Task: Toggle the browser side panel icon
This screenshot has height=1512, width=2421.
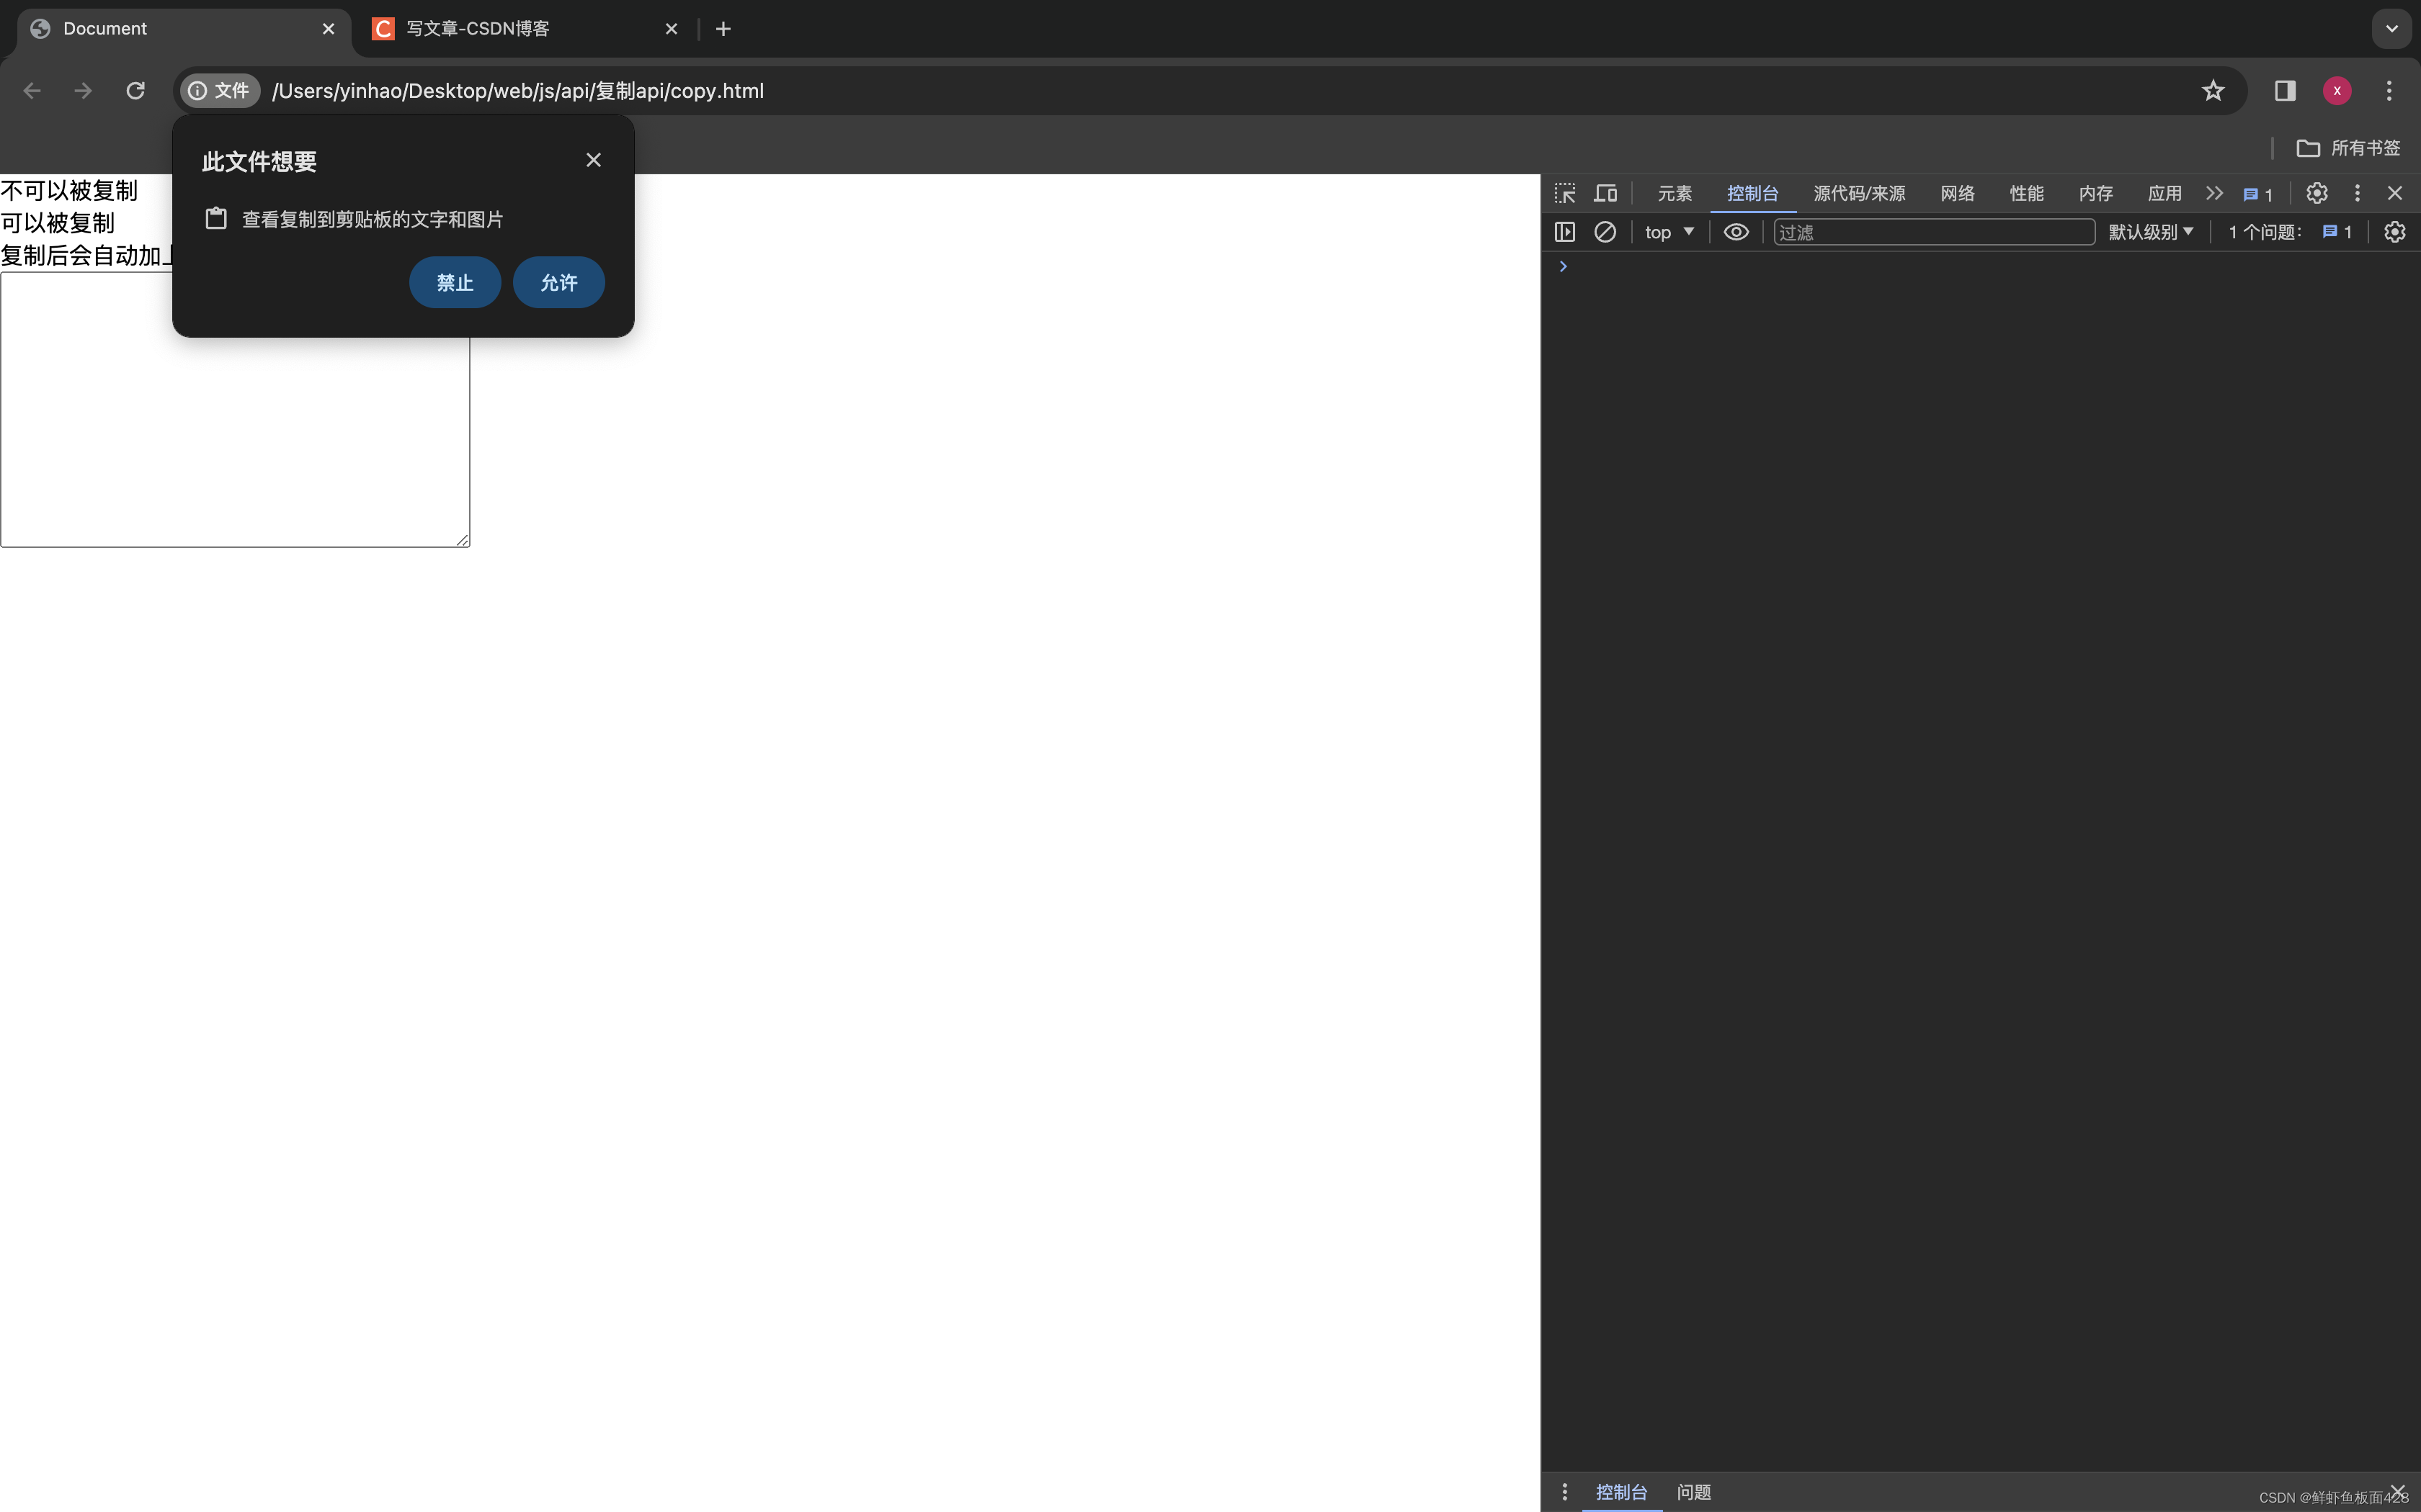Action: (2285, 91)
